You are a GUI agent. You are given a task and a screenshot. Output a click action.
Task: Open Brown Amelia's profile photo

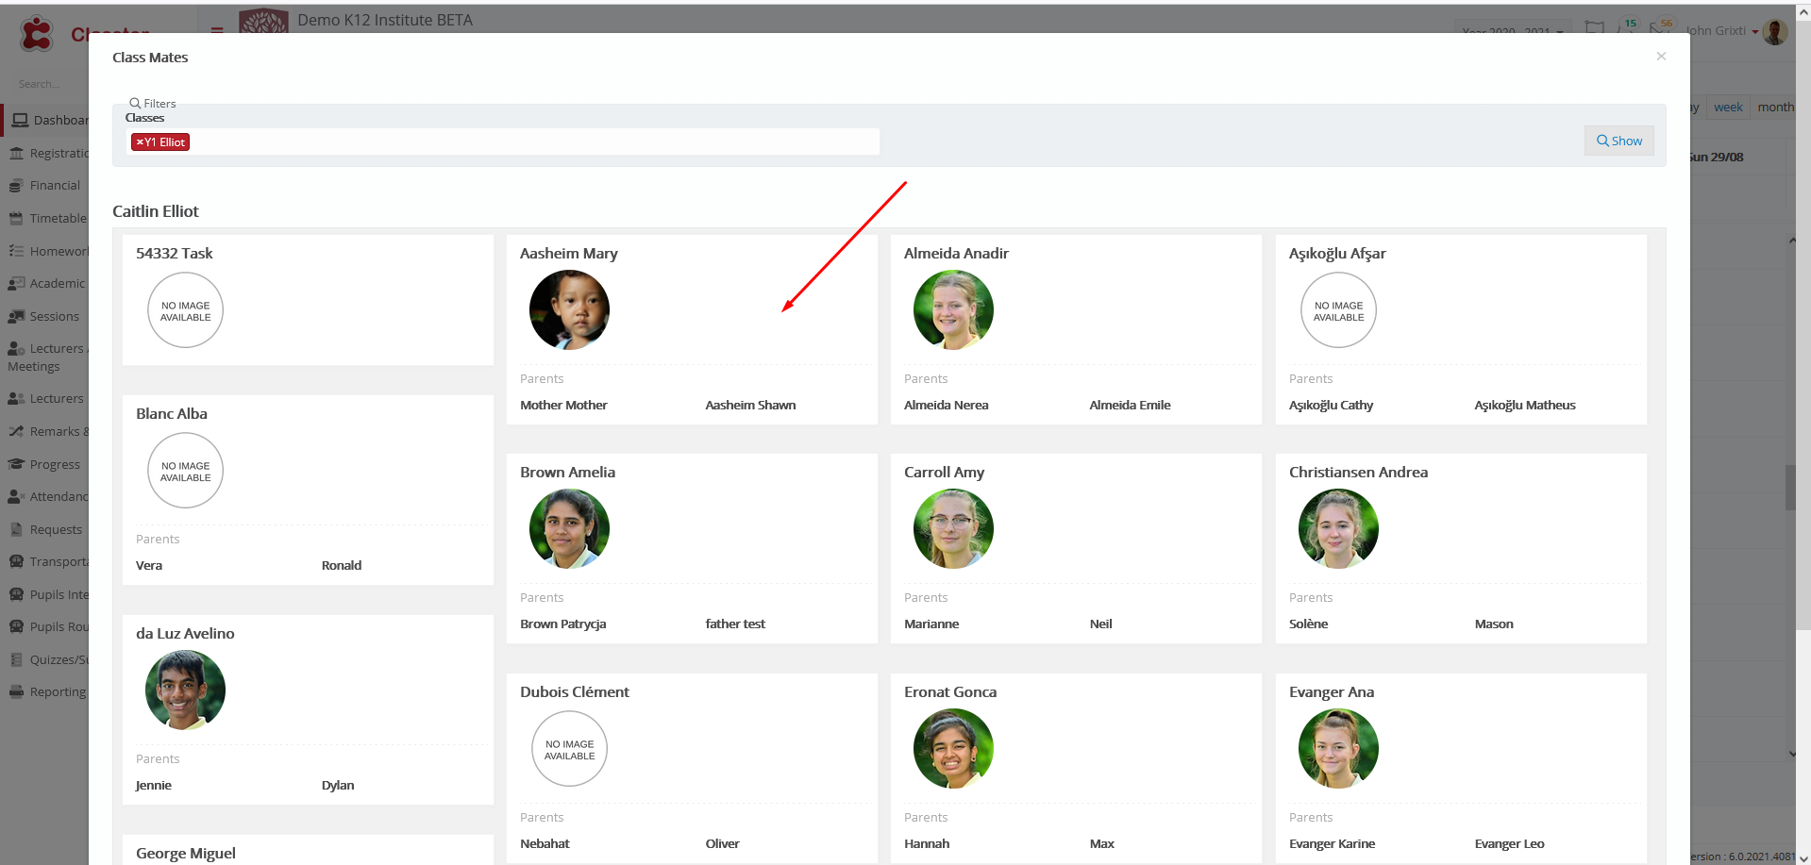pos(569,528)
